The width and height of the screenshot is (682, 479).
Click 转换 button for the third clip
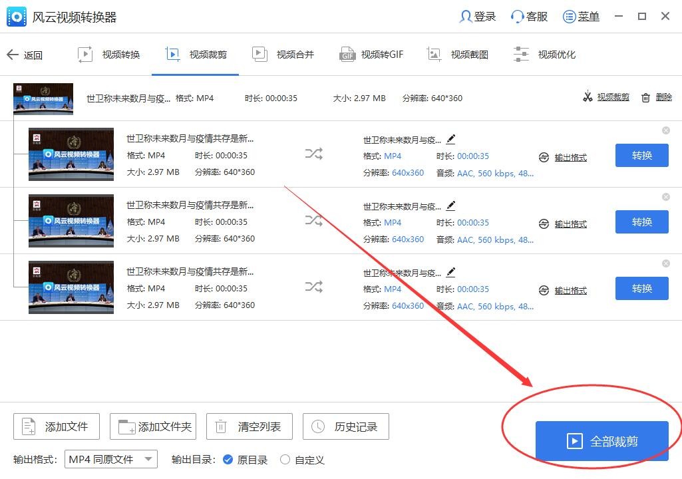coord(641,289)
